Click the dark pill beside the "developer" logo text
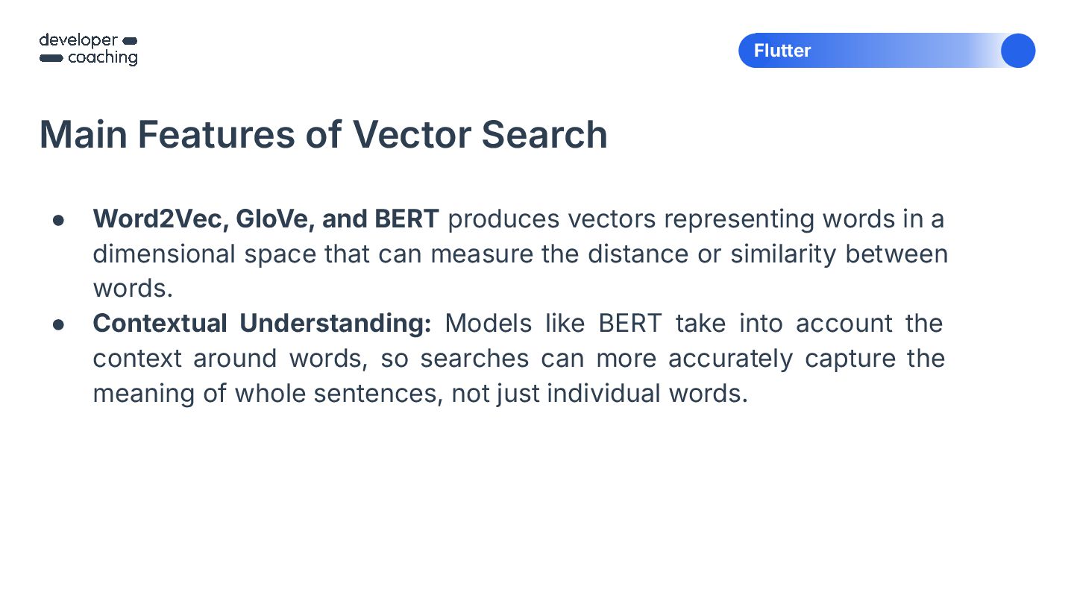The image size is (1074, 604). click(x=129, y=40)
